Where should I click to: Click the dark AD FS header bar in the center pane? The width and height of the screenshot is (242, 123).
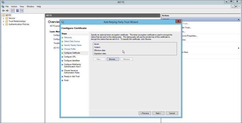pos(103,15)
